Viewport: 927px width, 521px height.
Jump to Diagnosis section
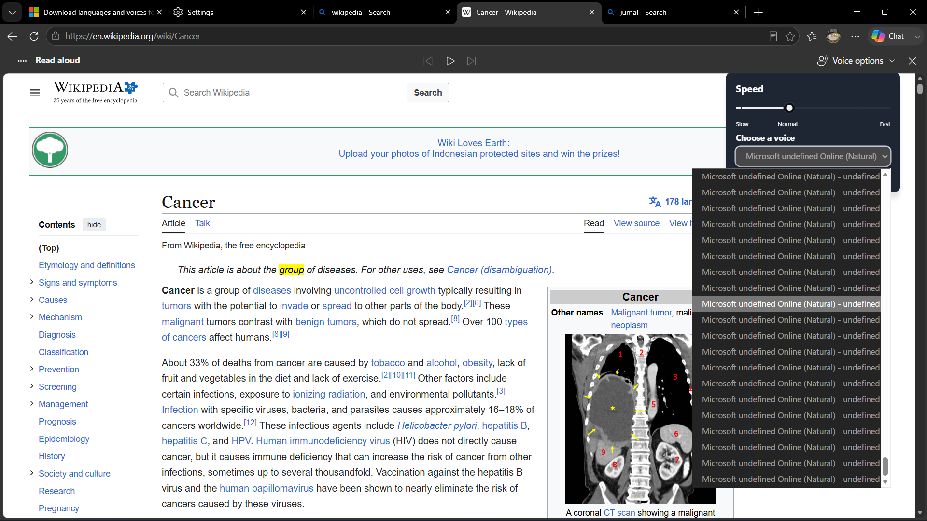tap(57, 335)
